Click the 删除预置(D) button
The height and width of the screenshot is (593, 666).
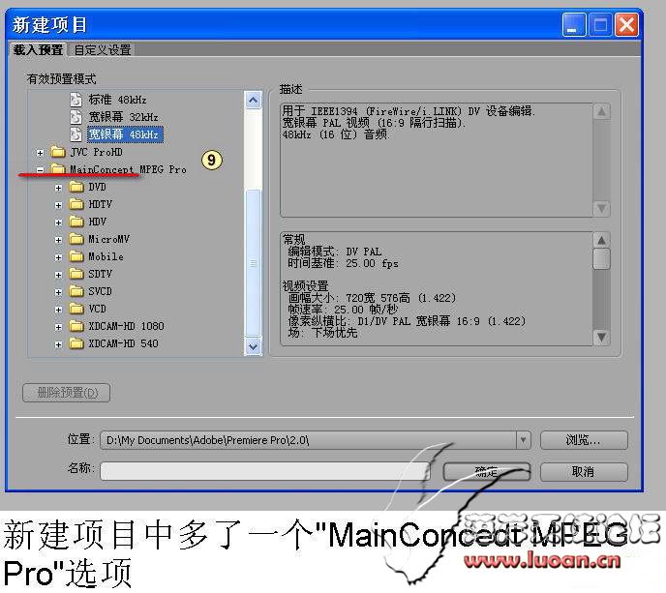tap(67, 392)
